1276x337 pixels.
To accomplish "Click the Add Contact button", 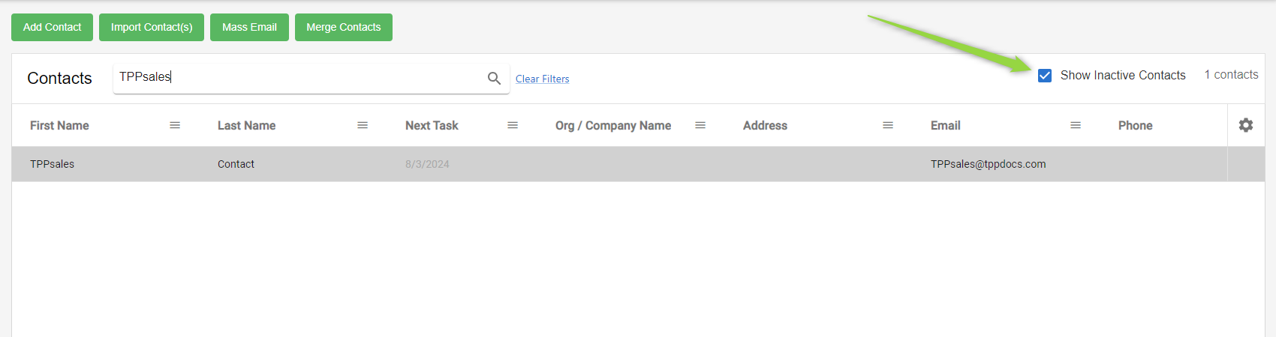I will click(52, 27).
